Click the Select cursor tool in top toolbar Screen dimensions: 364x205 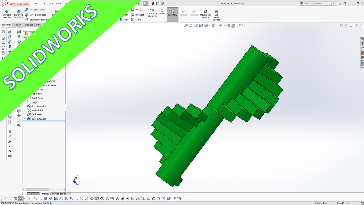[145, 3]
